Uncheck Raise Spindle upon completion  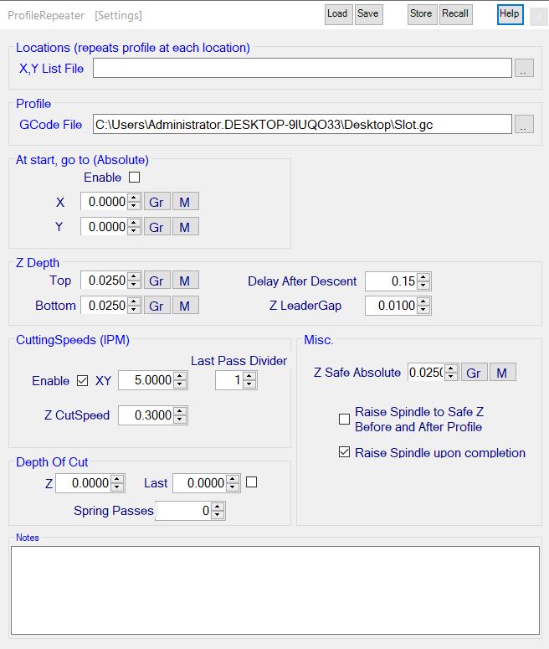point(344,453)
